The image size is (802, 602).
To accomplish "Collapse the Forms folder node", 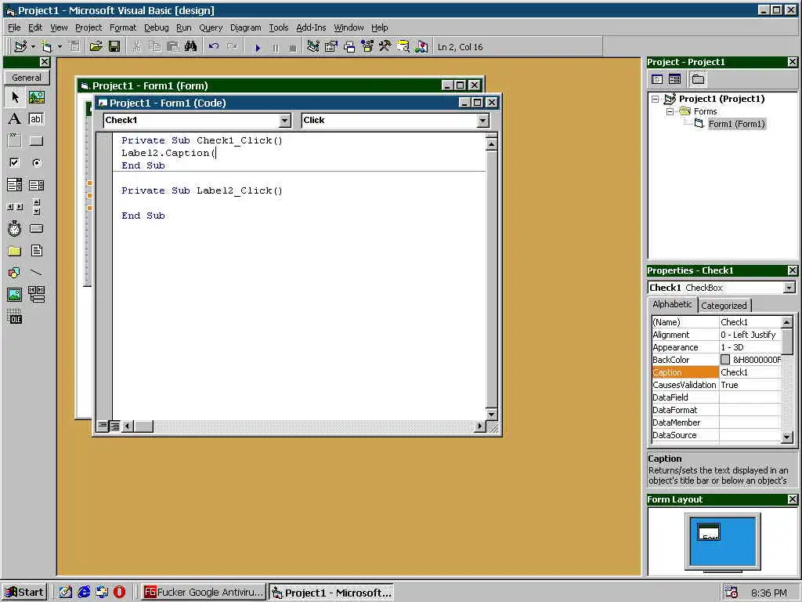I will tap(670, 111).
